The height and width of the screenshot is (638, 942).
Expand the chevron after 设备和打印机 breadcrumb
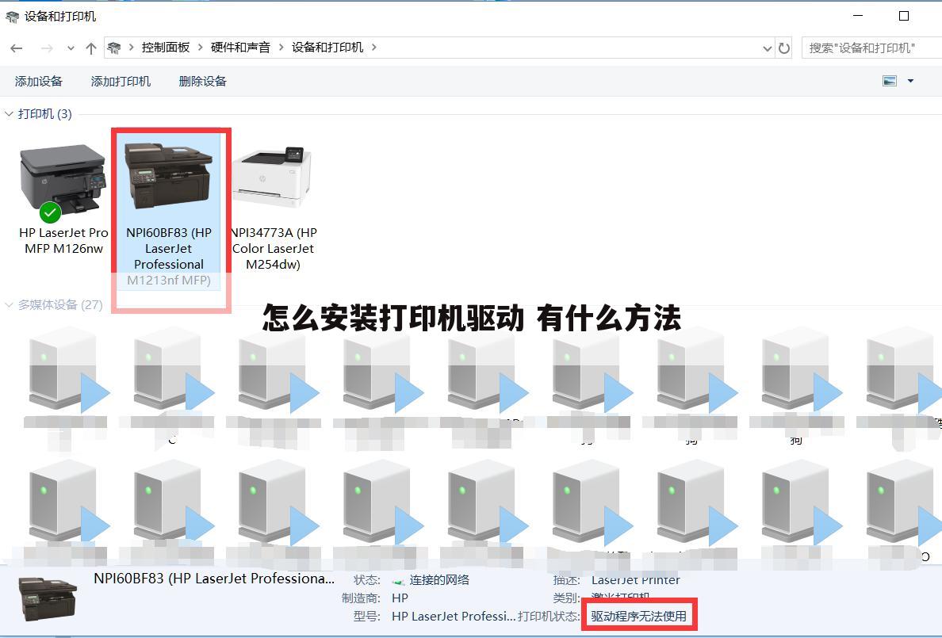click(x=373, y=47)
